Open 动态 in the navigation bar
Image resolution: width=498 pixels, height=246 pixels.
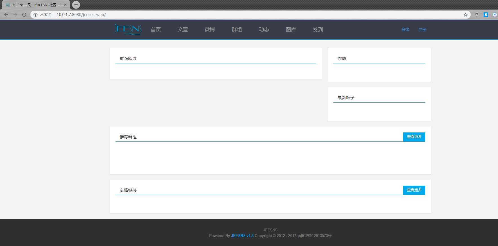(264, 30)
